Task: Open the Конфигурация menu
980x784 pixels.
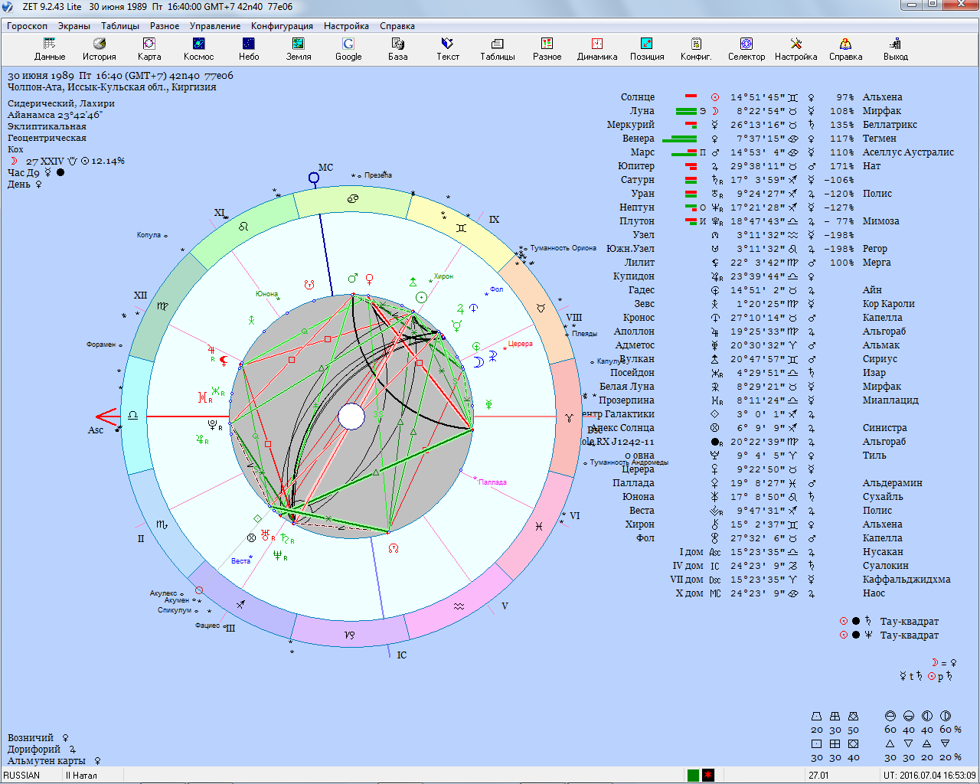Action: (x=282, y=26)
